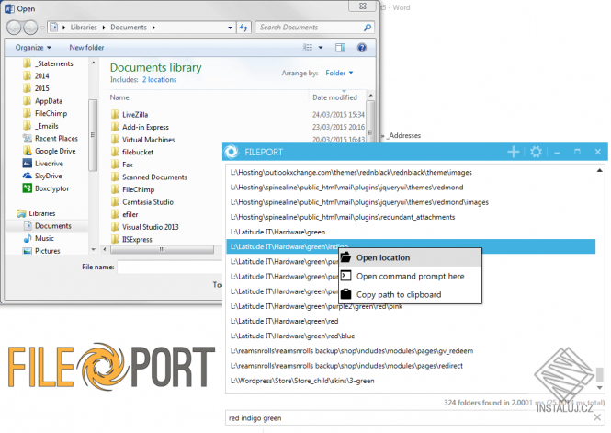Open the 2 locations link
The width and height of the screenshot is (611, 433).
point(159,79)
